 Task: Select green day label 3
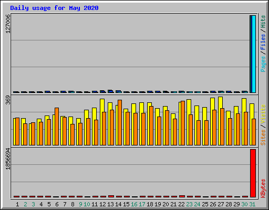pyautogui.click(x=33, y=204)
